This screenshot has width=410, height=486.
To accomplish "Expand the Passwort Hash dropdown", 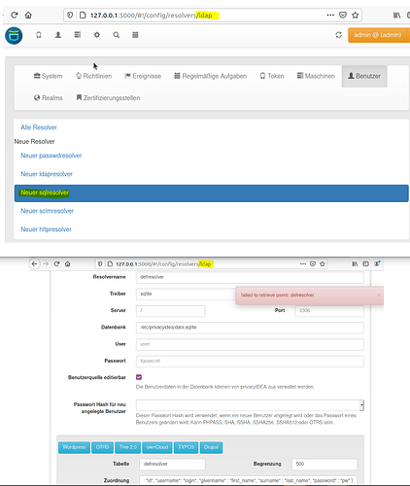I will pos(250,405).
